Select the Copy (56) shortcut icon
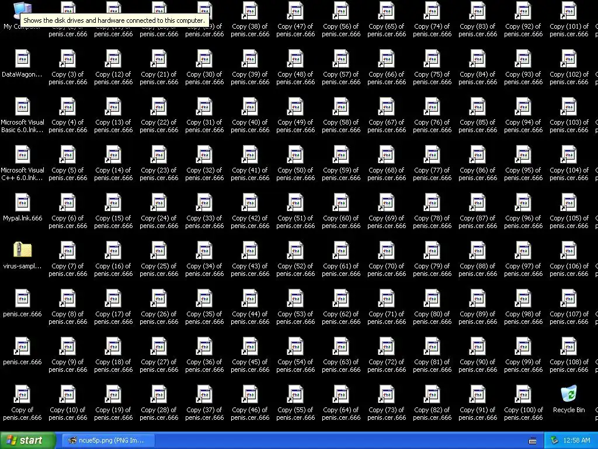 [341, 11]
